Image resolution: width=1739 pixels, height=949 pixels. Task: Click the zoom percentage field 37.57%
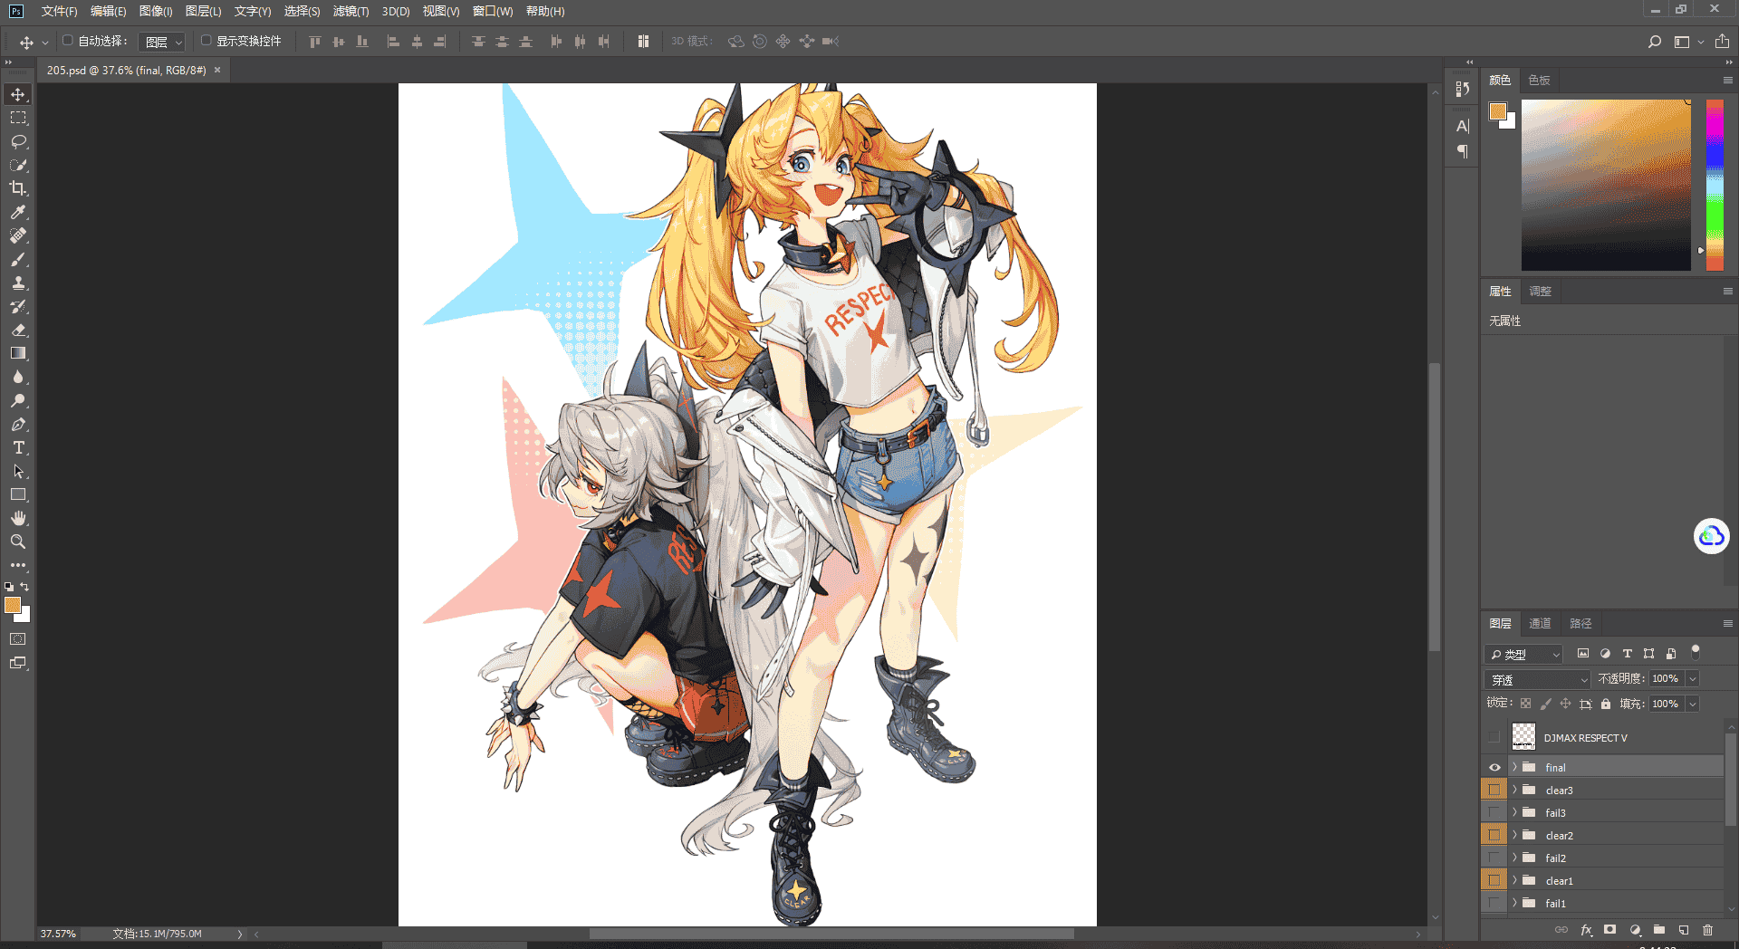(x=58, y=934)
